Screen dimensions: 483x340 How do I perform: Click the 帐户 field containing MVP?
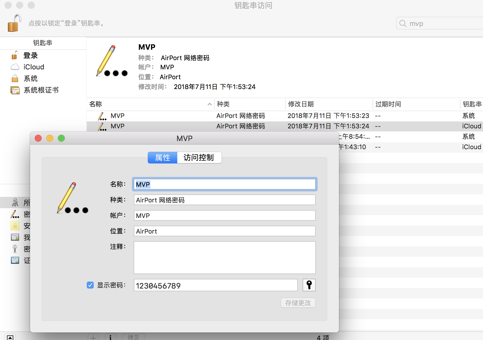coord(224,216)
